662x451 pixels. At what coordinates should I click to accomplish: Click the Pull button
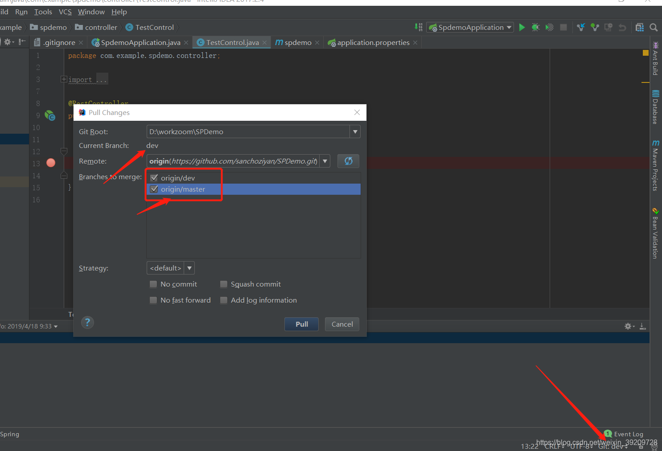pyautogui.click(x=302, y=324)
